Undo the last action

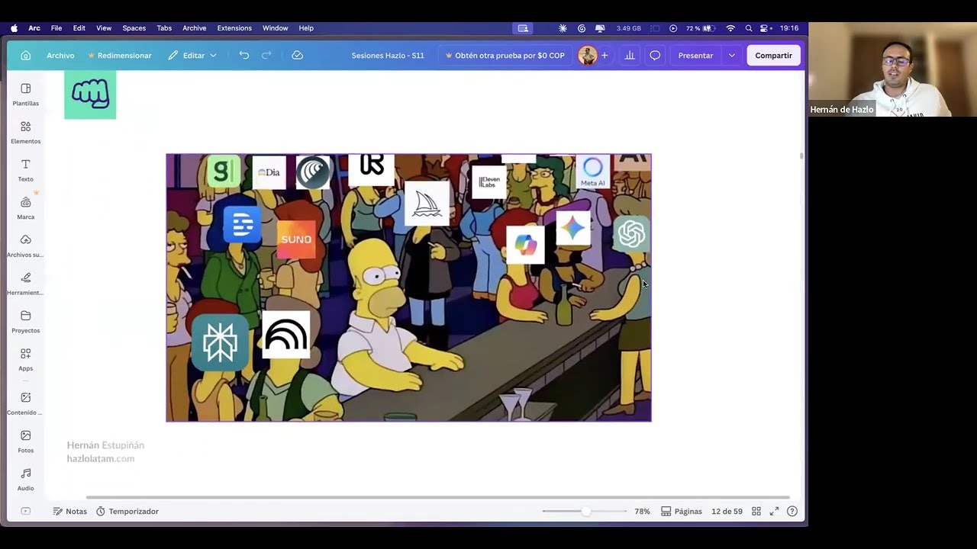click(243, 55)
